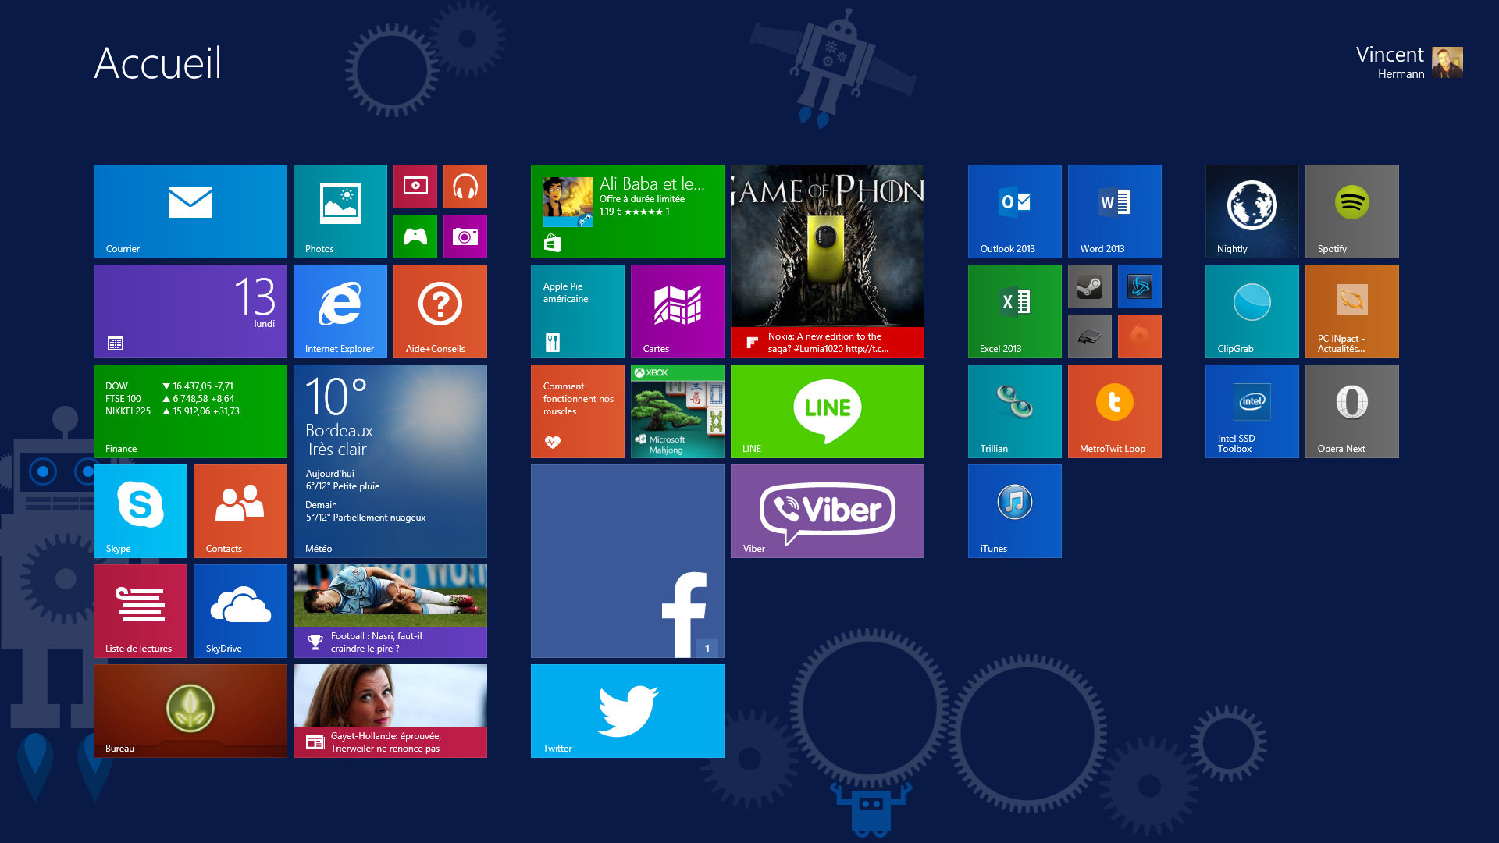The height and width of the screenshot is (843, 1499).
Task: Open the Skype tile
Action: click(141, 510)
